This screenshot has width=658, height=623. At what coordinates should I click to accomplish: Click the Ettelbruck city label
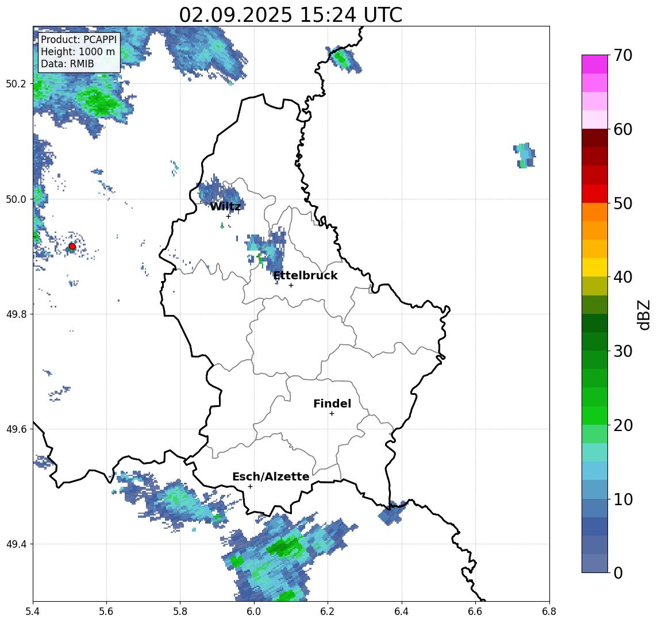(x=305, y=275)
